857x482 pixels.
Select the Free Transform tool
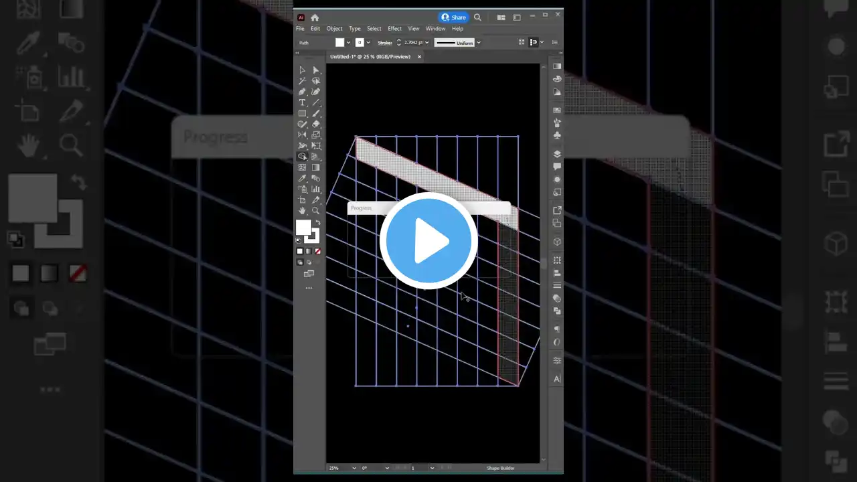click(x=315, y=145)
